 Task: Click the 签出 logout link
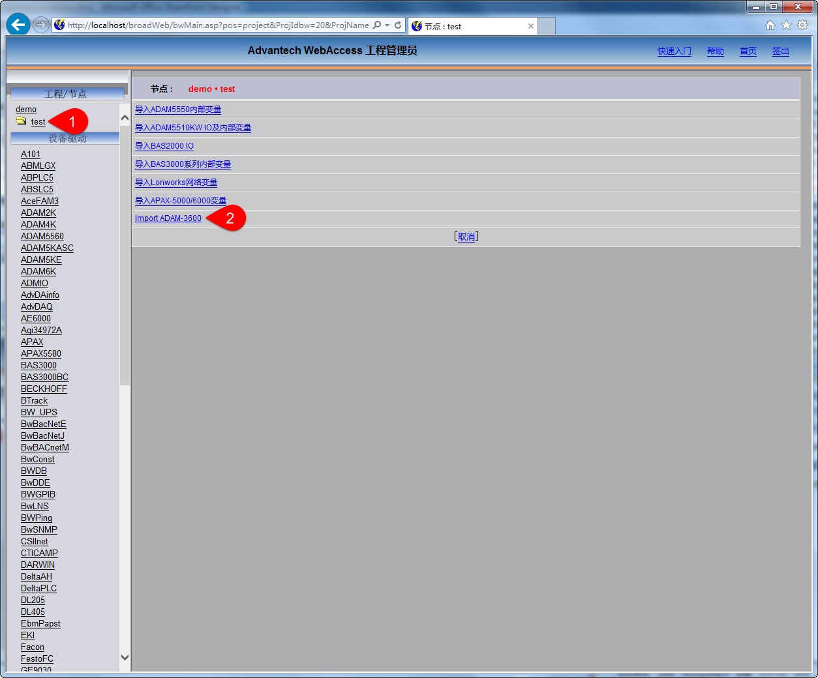coord(780,52)
